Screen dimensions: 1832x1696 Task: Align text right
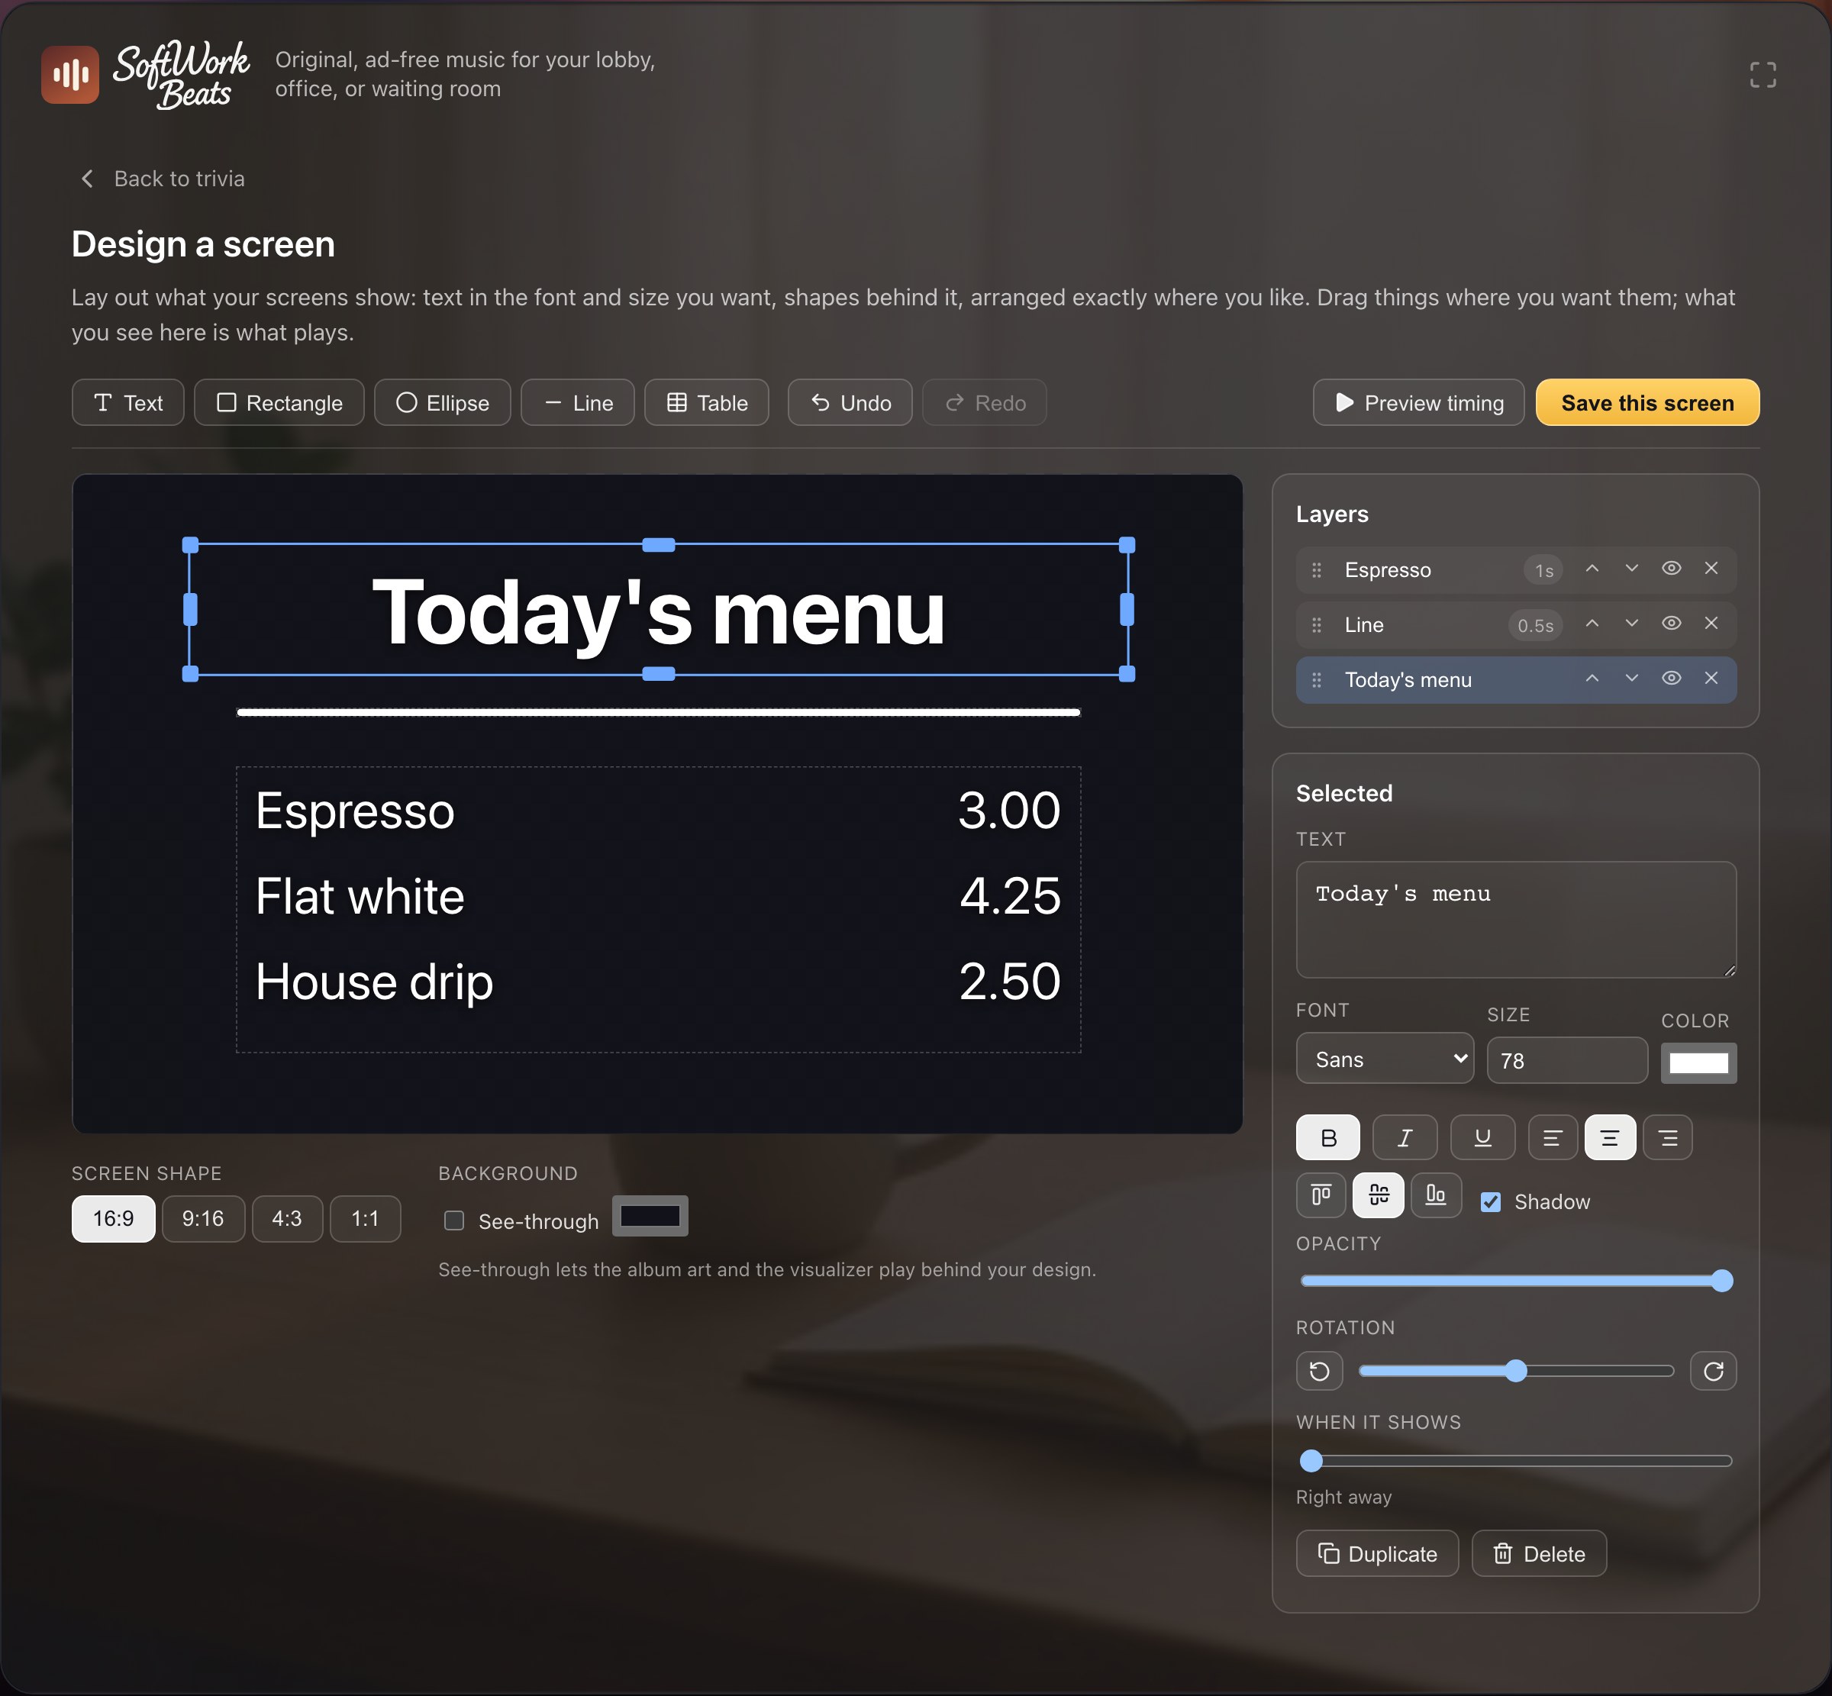1668,1138
